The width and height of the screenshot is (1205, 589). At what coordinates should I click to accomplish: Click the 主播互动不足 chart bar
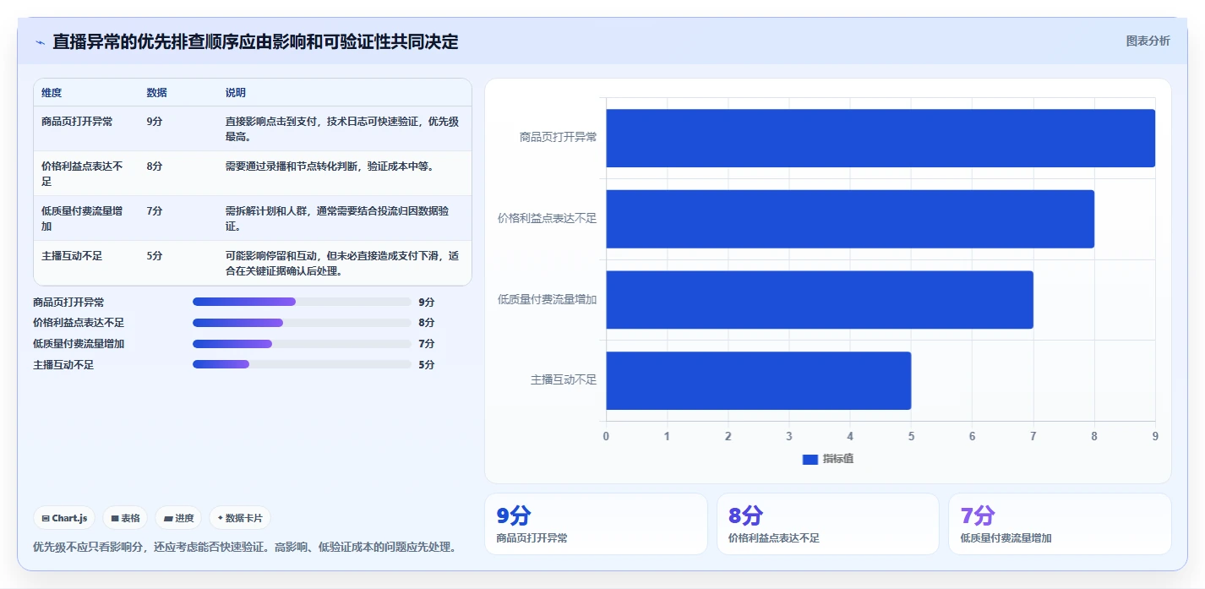pyautogui.click(x=758, y=380)
